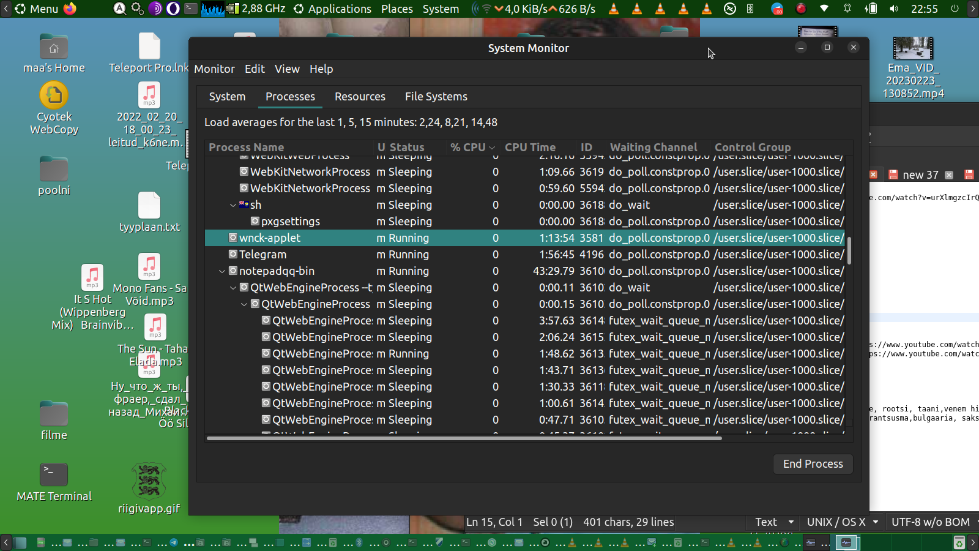Click the Telegram process icon
The image size is (979, 551).
[233, 254]
